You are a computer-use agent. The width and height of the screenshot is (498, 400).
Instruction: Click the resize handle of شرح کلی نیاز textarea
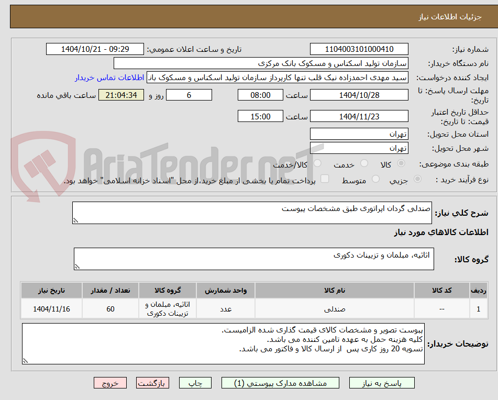tap(75, 220)
